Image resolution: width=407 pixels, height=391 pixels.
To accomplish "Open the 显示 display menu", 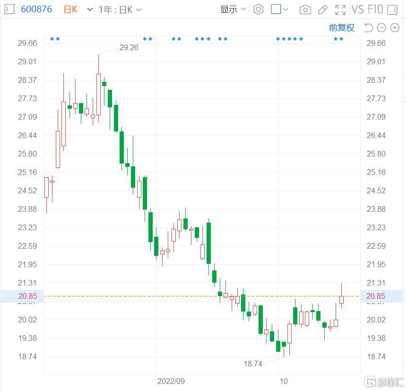I will [x=233, y=9].
